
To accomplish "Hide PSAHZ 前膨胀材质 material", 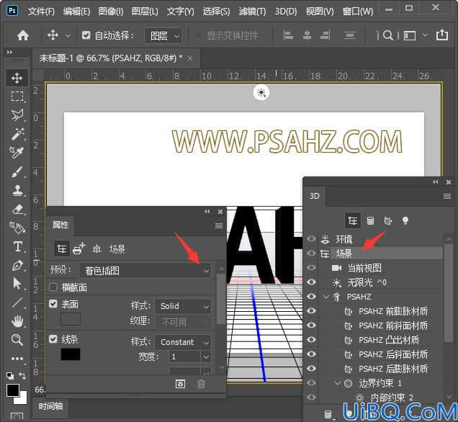I will 311,310.
